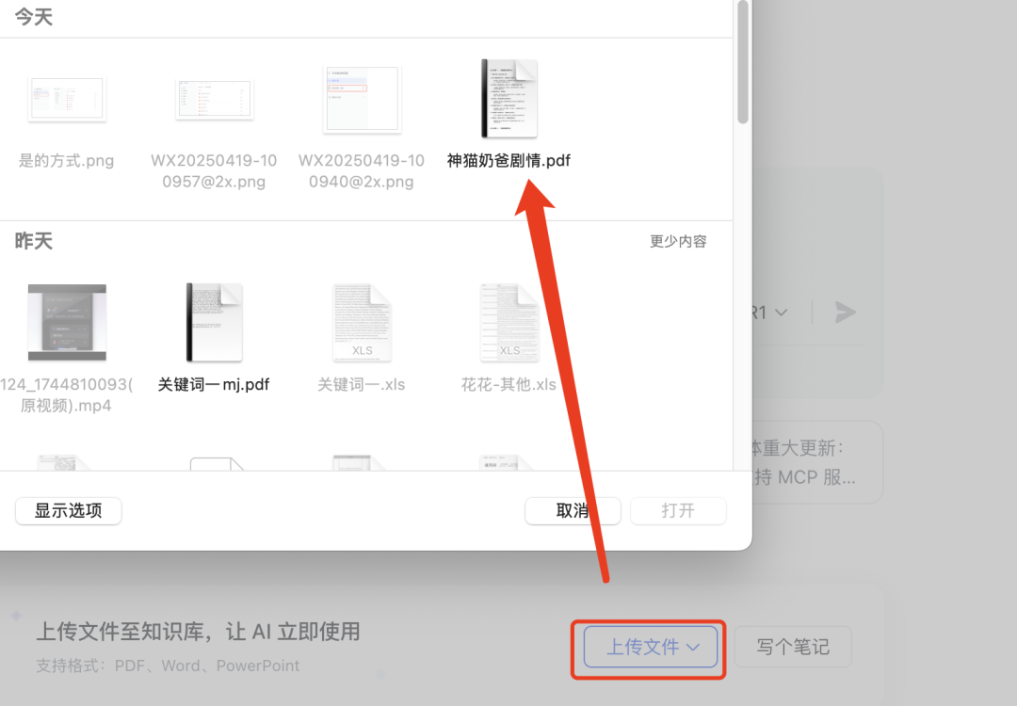
Task: Cancel the file dialog with 取消
Action: click(573, 511)
